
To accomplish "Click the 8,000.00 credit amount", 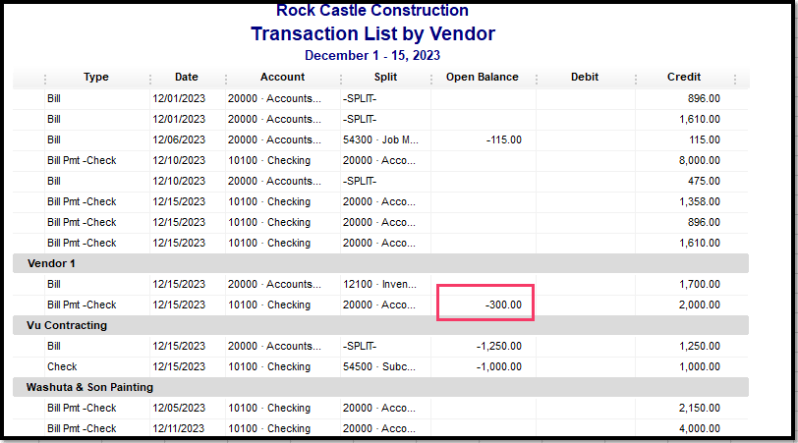I will [x=700, y=160].
